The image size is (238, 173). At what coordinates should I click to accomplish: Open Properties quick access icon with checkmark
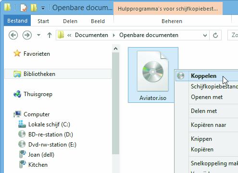pyautogui.click(x=24, y=8)
